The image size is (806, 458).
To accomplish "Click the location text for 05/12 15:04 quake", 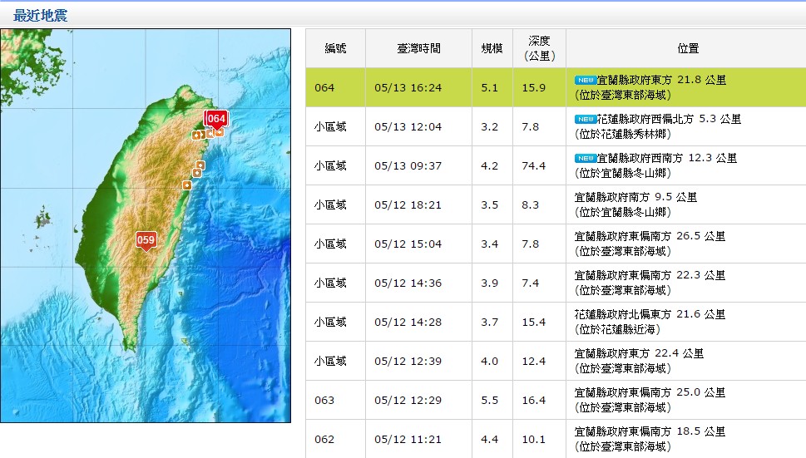I will click(649, 244).
